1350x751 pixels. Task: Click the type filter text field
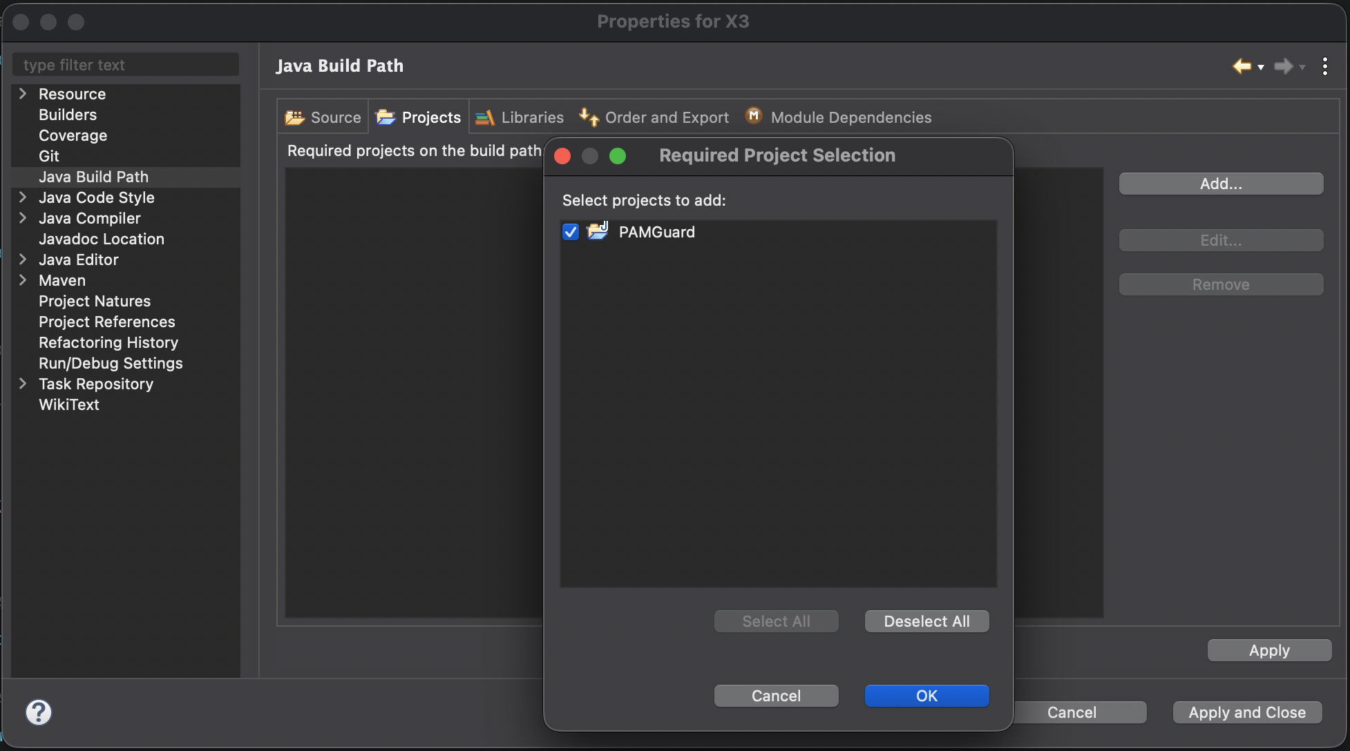(x=126, y=65)
